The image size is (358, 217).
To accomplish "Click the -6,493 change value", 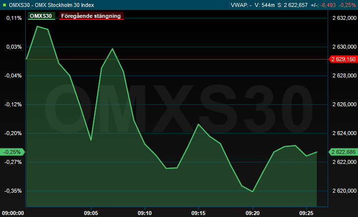I will pos(328,5).
